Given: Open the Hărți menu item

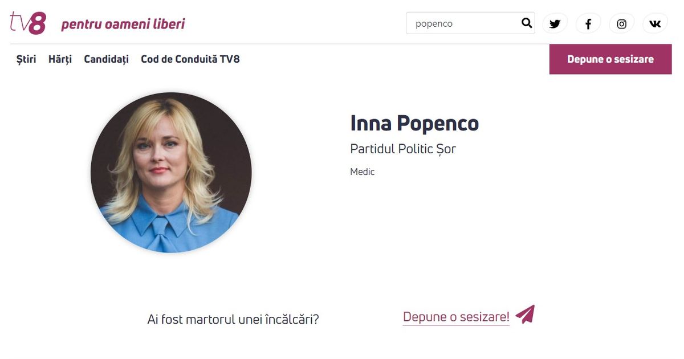Looking at the screenshot, I should [x=60, y=59].
